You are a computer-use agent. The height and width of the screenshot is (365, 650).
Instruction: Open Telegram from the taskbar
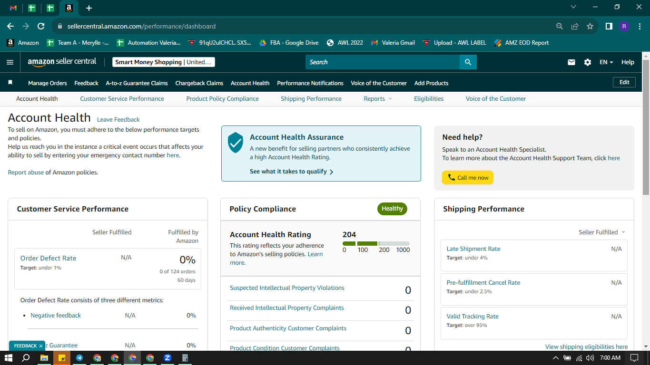(x=79, y=358)
